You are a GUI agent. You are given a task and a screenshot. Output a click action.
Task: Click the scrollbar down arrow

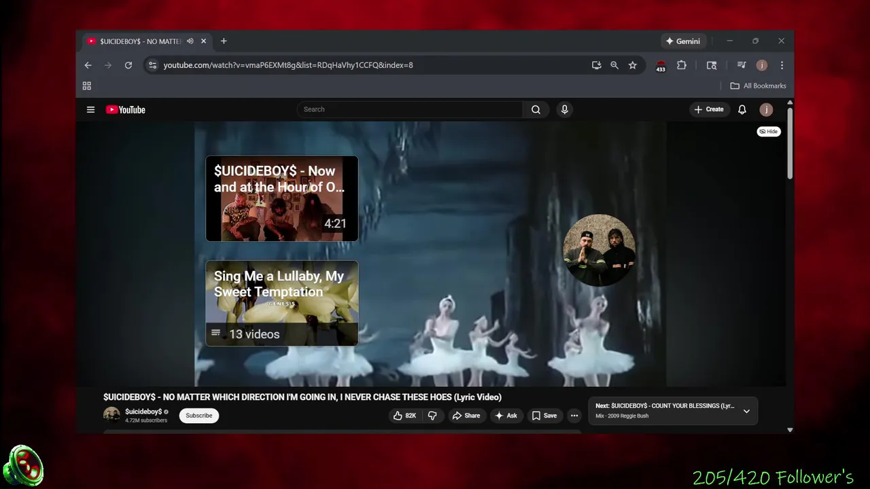pos(790,429)
